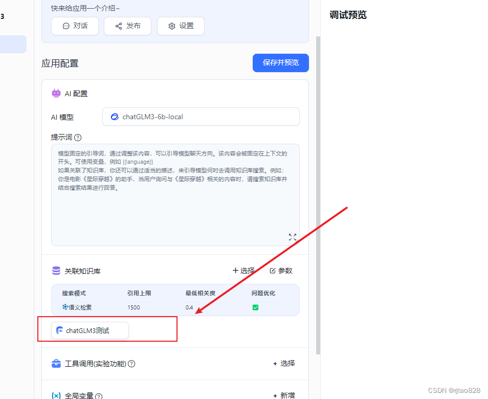Viewport: 488px width, 399px height.
Task: Switch to the 对话 tab
Action: (75, 26)
